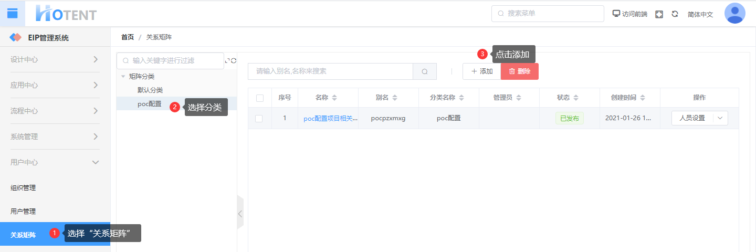Click the 已发布 status tag
Screen dimensions: 756x252
[x=570, y=118]
